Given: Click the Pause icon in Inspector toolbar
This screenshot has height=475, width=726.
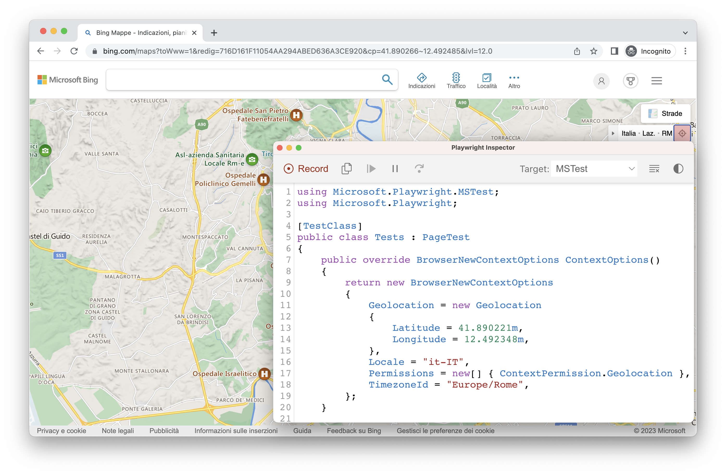Looking at the screenshot, I should click(395, 169).
